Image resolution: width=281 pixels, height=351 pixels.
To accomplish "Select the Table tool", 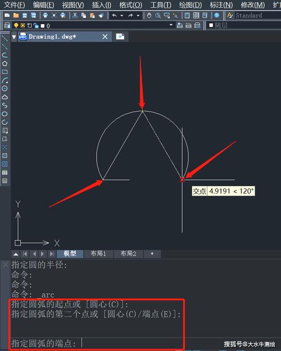I will (x=4, y=172).
